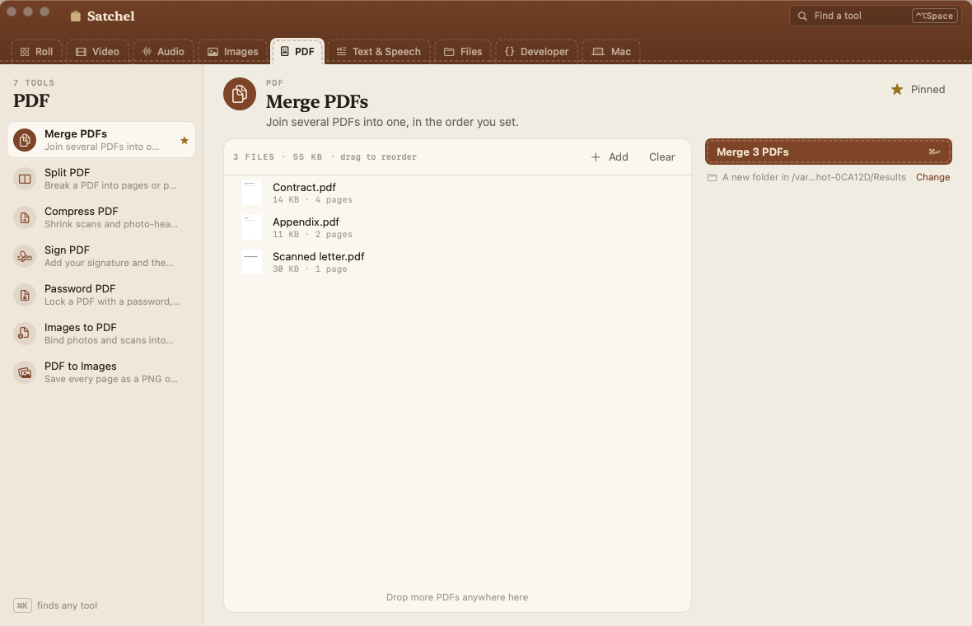Toggle the pin star on Merge PDFs row
Image resolution: width=972 pixels, height=626 pixels.
(185, 141)
